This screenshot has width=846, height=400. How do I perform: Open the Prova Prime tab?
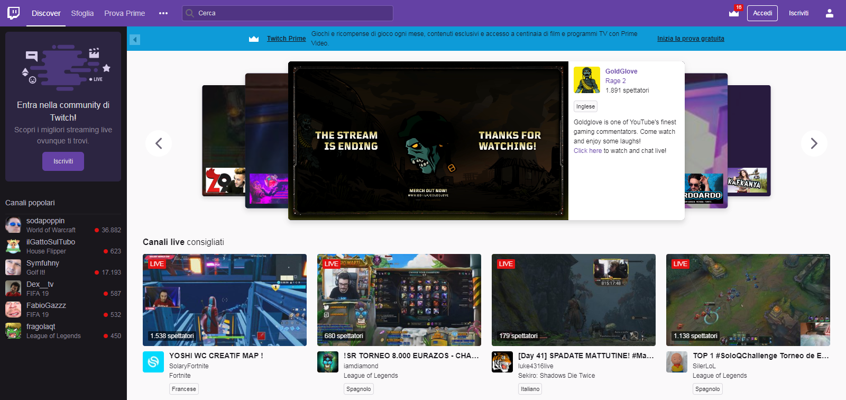pos(124,13)
